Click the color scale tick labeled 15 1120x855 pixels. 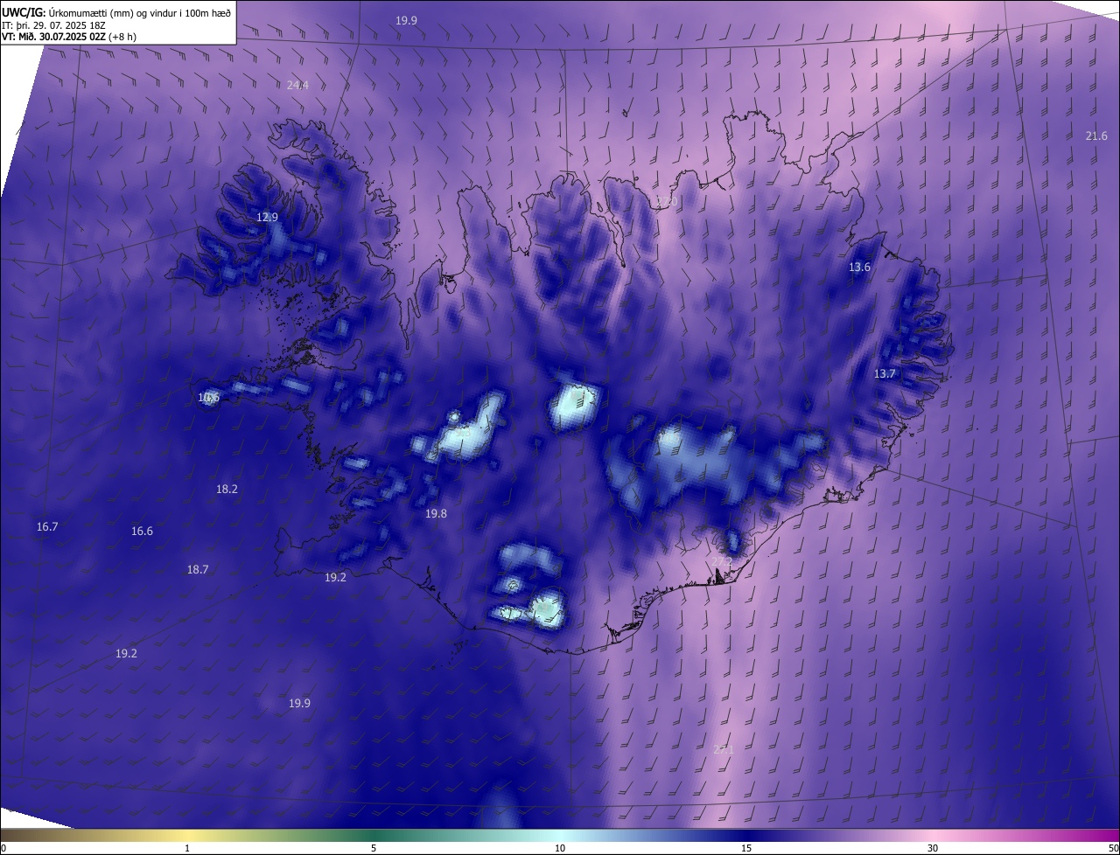tap(746, 848)
